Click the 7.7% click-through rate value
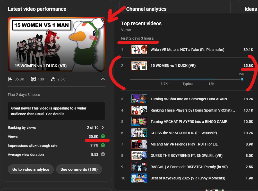 tap(94, 145)
